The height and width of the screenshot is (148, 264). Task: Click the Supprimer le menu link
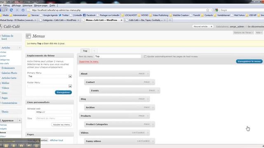89,62
